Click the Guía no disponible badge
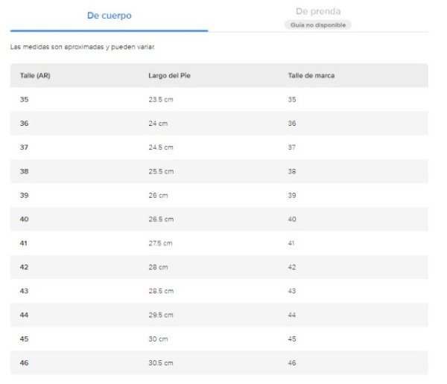This screenshot has width=447, height=384. pyautogui.click(x=318, y=25)
